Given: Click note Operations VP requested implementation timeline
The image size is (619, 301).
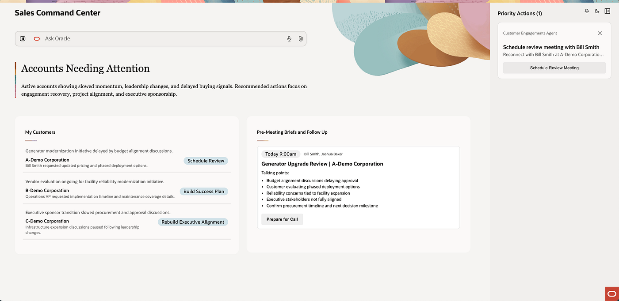Looking at the screenshot, I should (x=100, y=196).
